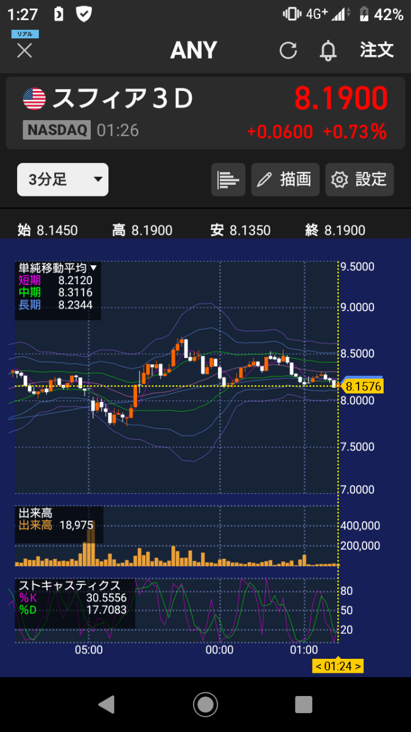Tap the refresh icon
Image resolution: width=411 pixels, height=732 pixels.
click(x=288, y=50)
